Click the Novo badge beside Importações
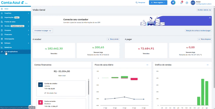 click(17, 17)
